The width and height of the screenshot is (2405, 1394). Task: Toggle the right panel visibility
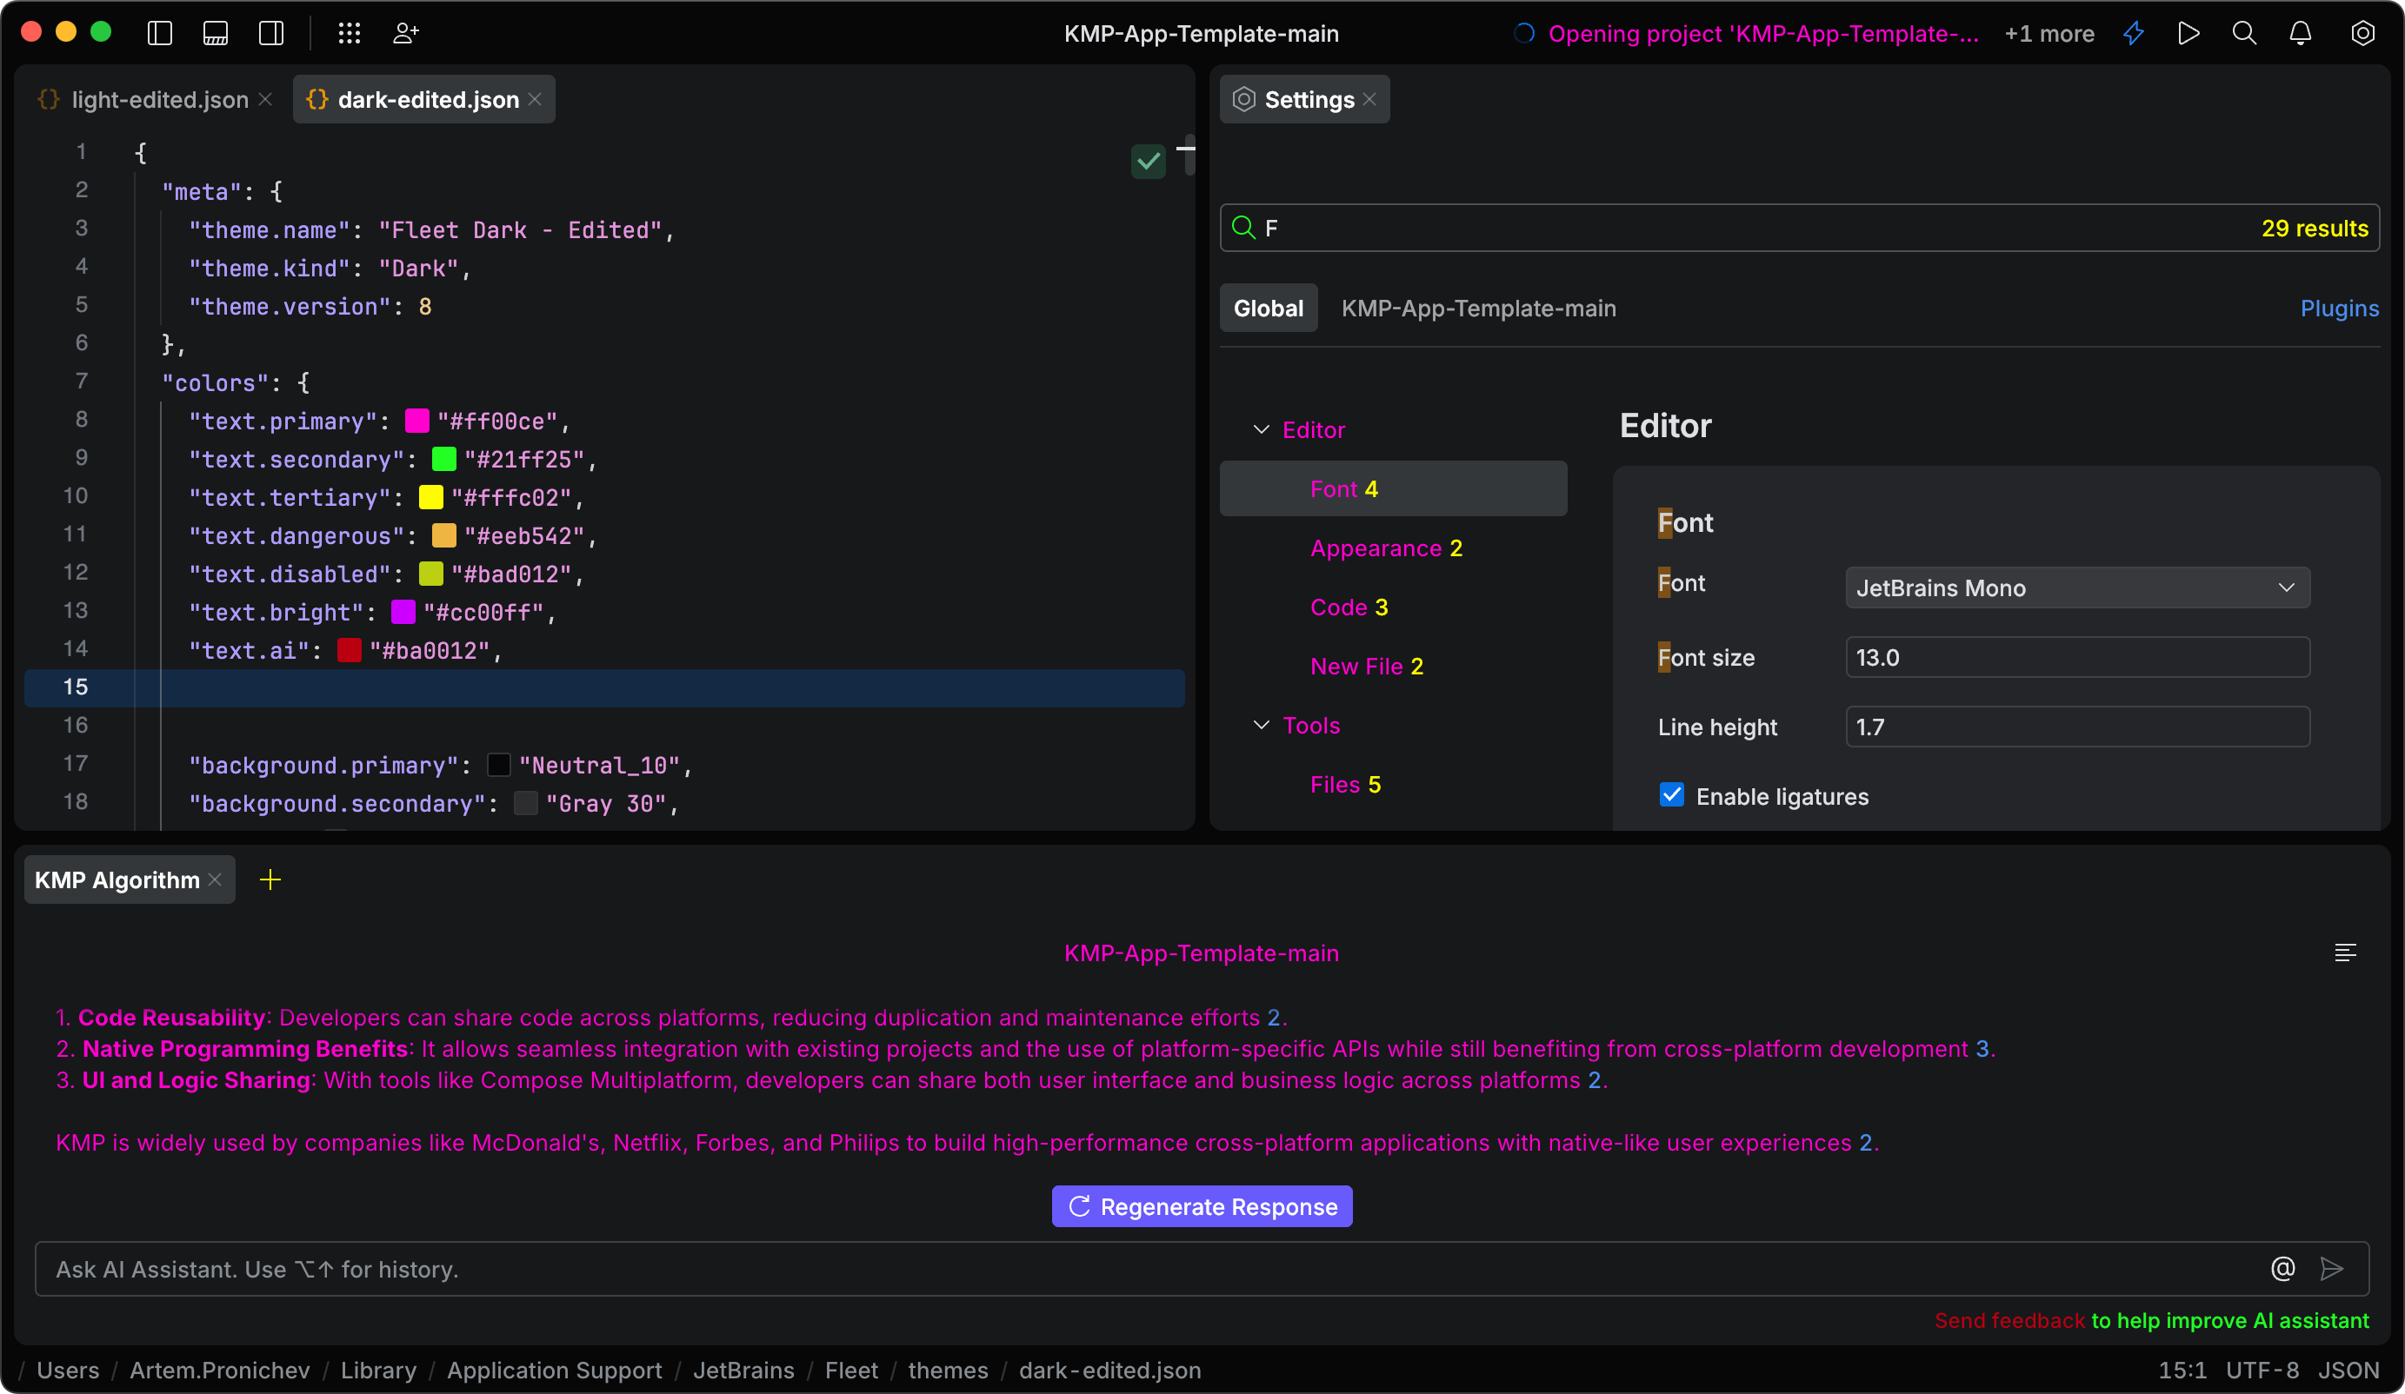click(x=270, y=32)
